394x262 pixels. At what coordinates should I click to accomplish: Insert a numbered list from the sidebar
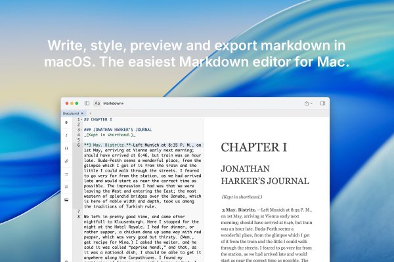[x=66, y=187]
